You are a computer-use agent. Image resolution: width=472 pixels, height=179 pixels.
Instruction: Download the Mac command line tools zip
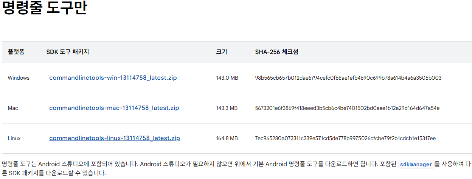114,108
